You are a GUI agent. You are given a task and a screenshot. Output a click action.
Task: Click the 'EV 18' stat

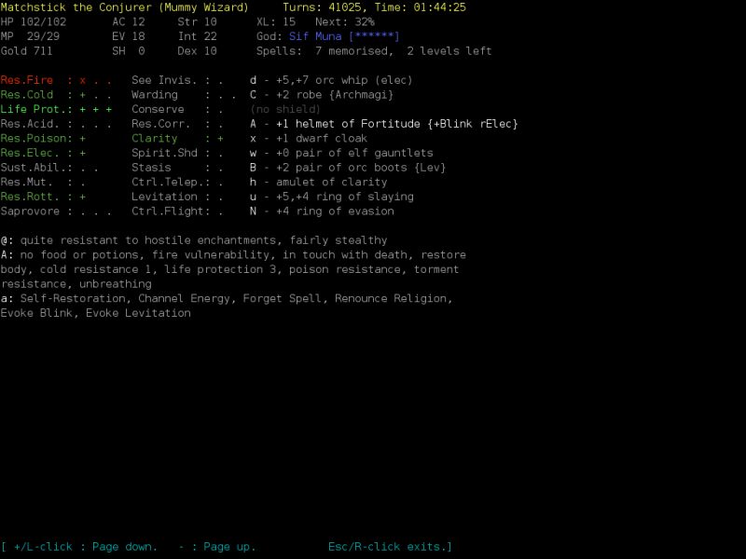(x=129, y=36)
